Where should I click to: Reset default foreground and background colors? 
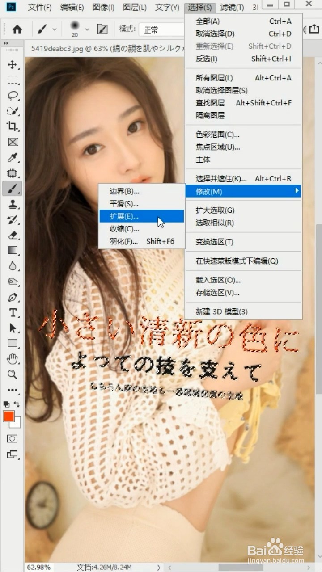[x=6, y=404]
